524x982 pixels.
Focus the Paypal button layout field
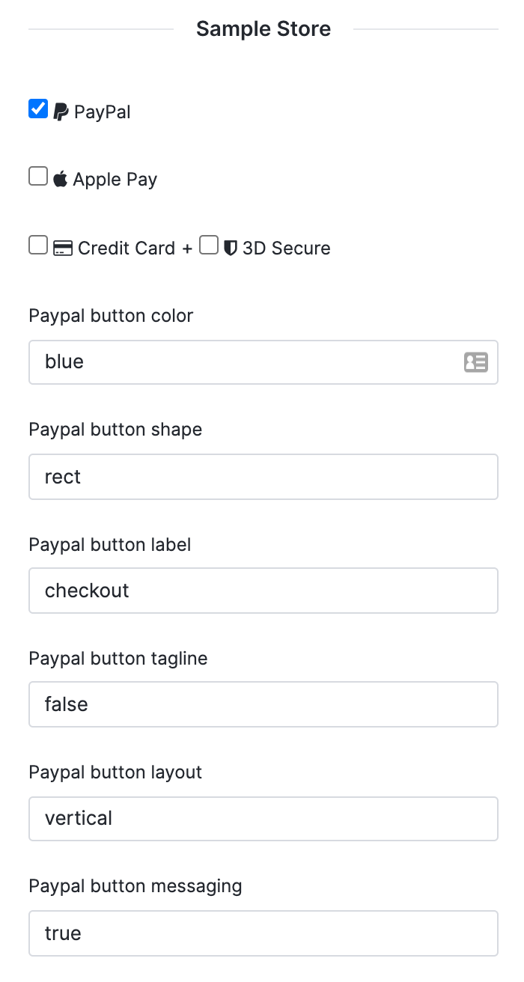(263, 818)
